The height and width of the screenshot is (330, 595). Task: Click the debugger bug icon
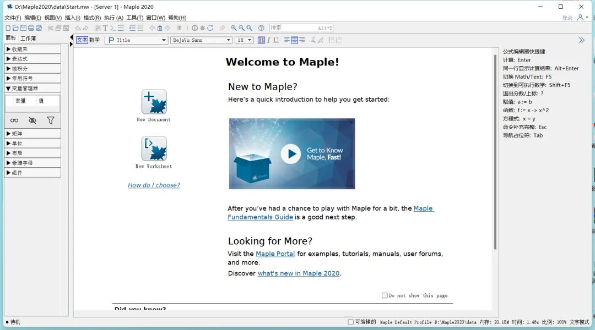tap(203, 28)
